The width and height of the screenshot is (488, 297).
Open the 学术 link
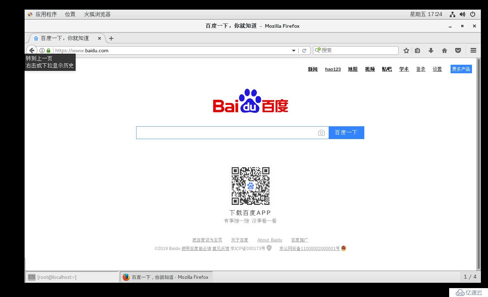[404, 69]
